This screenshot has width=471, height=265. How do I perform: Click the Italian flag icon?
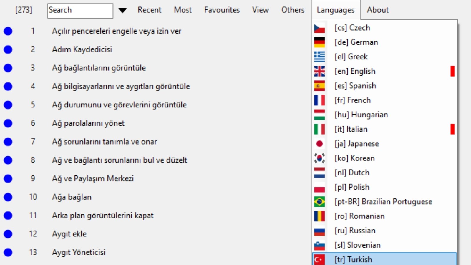pyautogui.click(x=319, y=129)
